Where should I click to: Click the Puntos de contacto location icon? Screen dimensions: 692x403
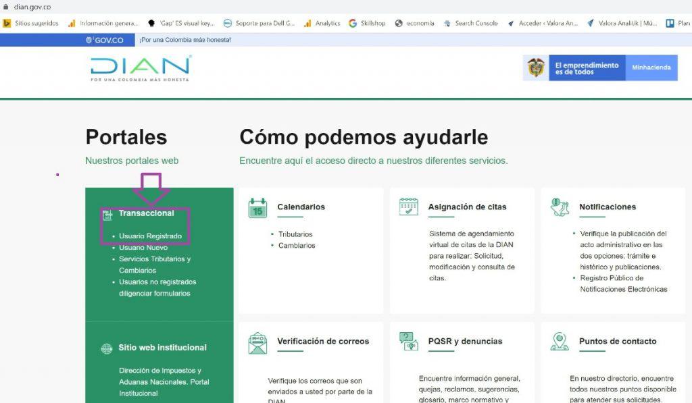tap(560, 342)
